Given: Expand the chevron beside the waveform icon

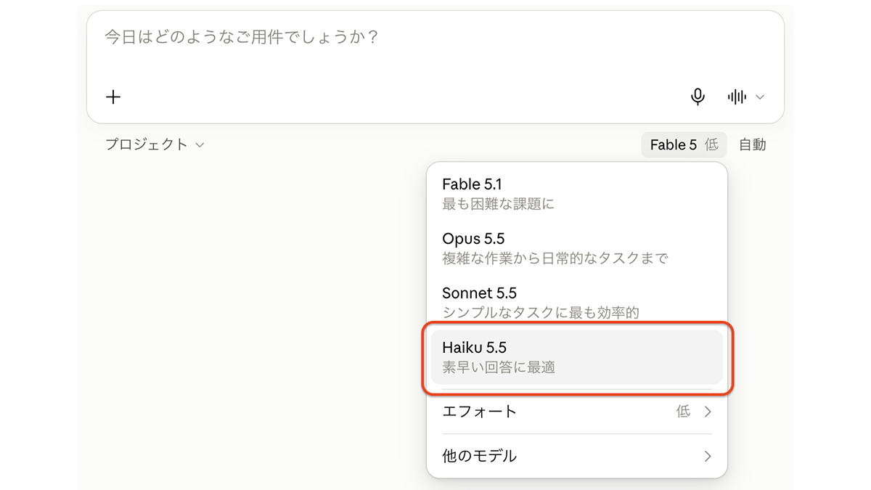Looking at the screenshot, I should click(760, 97).
